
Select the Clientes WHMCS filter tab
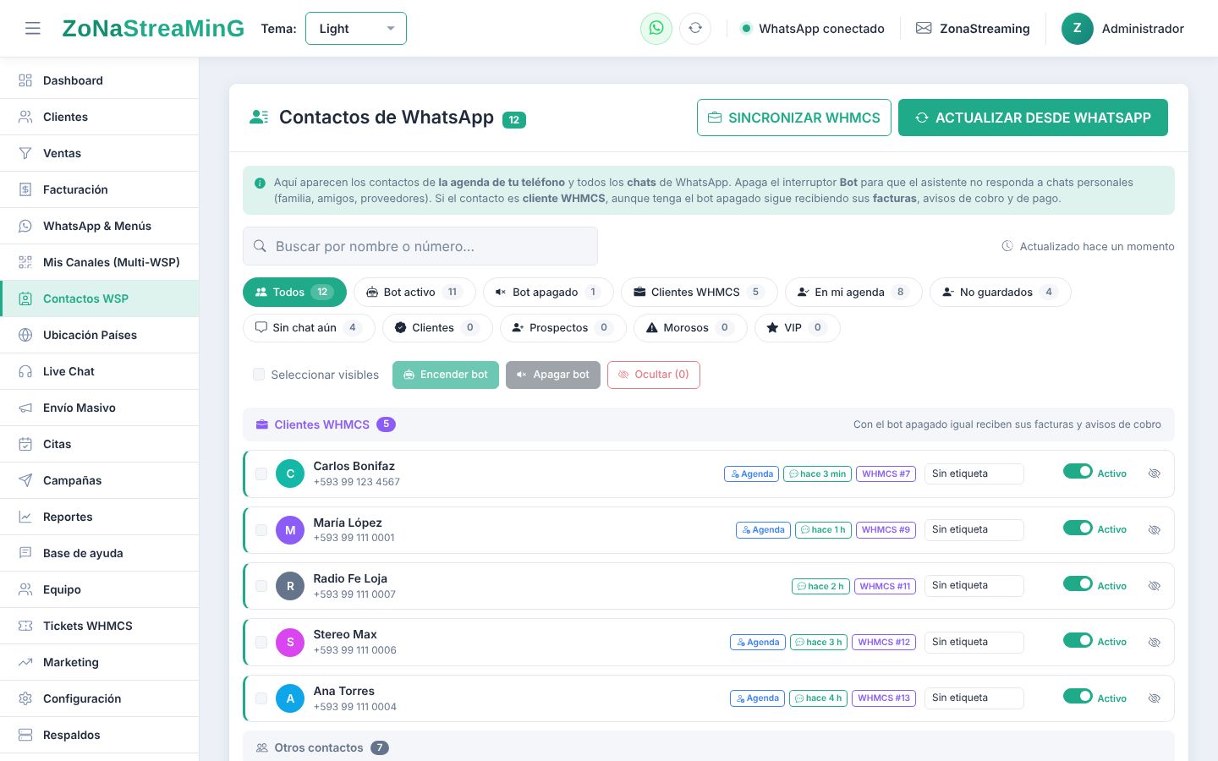tap(700, 292)
